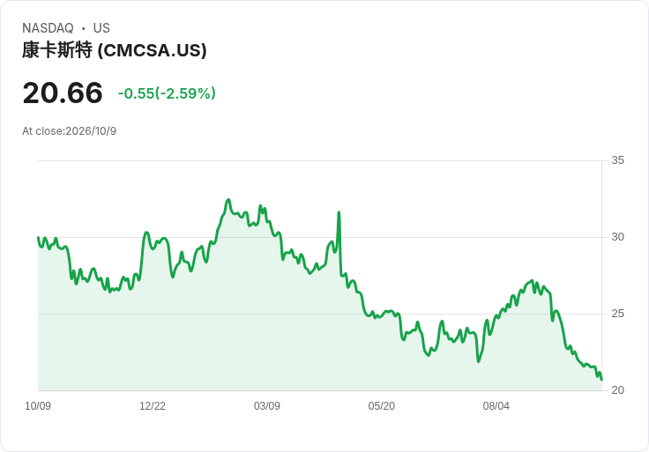Click the highest peak of the price line
Image resolution: width=649 pixels, height=452 pixels.
(228, 200)
